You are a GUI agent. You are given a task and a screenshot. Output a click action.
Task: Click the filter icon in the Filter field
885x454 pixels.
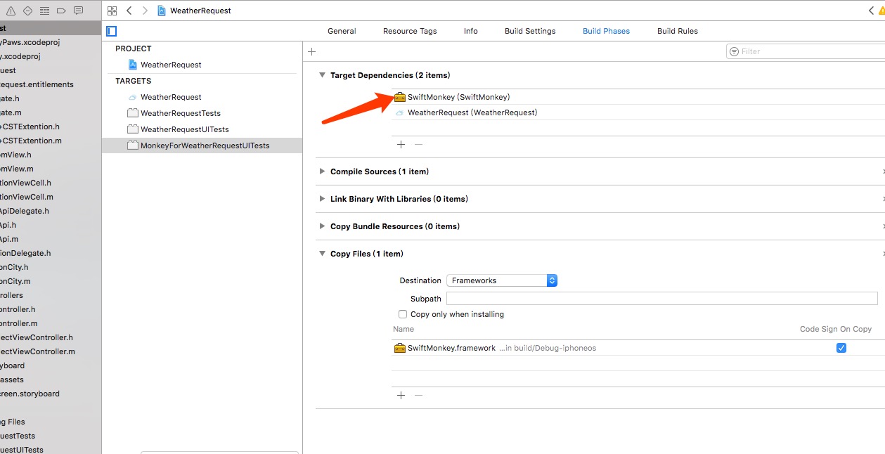click(x=735, y=51)
